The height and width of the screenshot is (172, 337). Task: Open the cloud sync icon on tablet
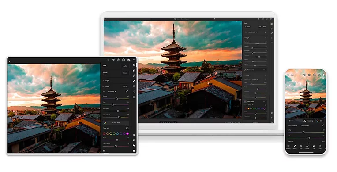click(x=128, y=60)
